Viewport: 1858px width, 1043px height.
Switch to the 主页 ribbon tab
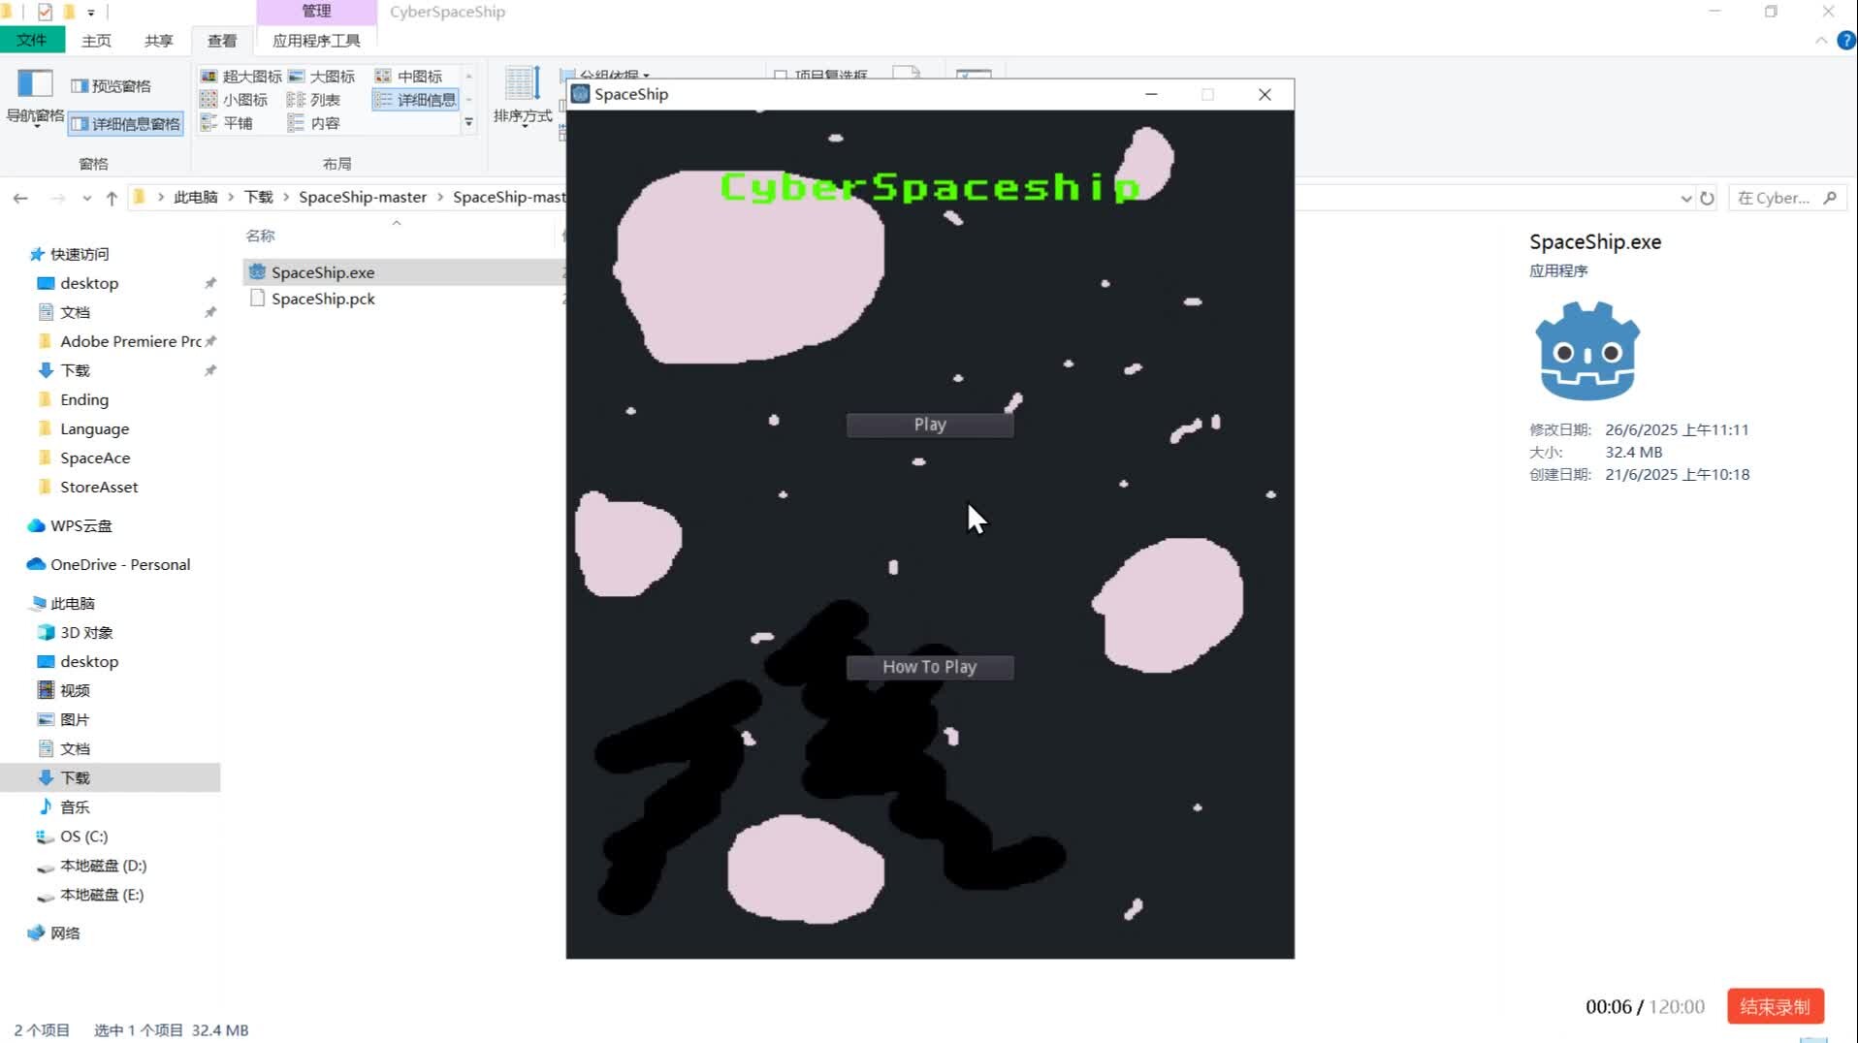(96, 41)
